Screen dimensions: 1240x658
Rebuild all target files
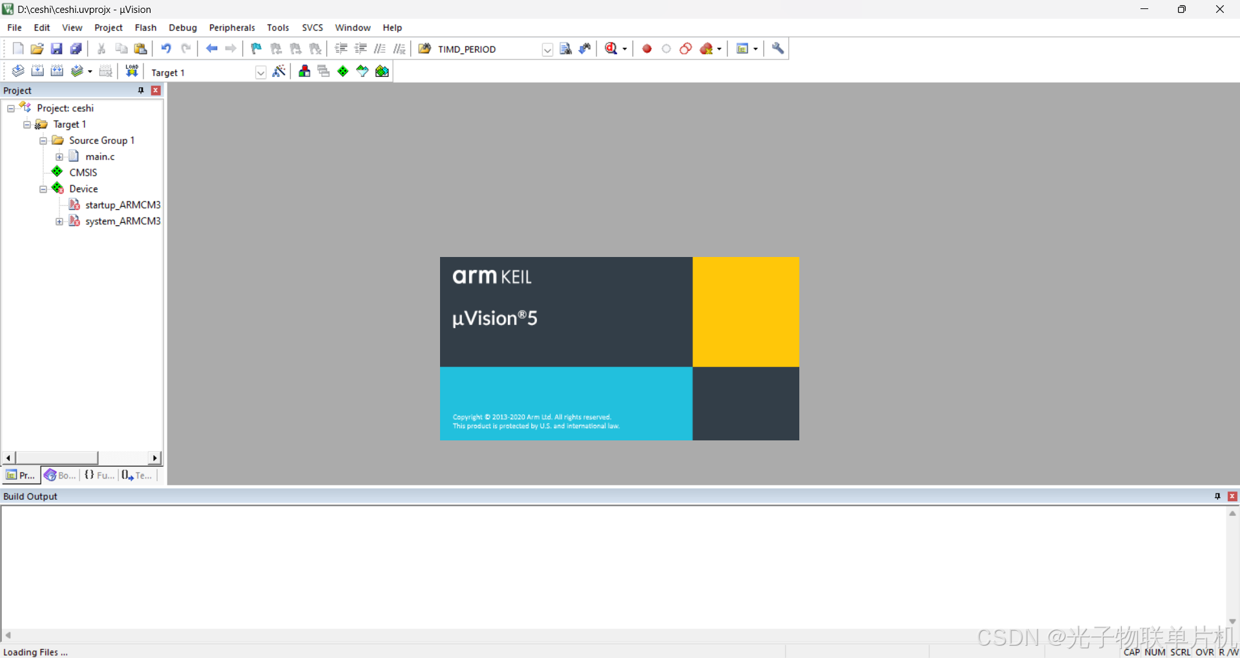(x=57, y=71)
